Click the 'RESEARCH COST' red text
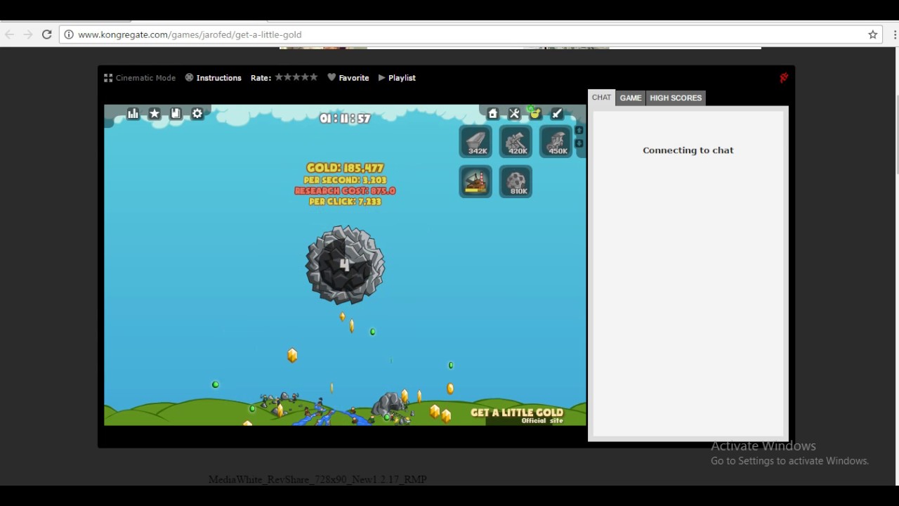The width and height of the screenshot is (899, 506). point(345,190)
